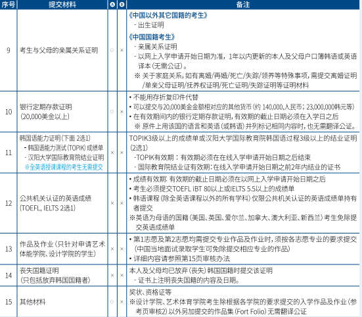The height and width of the screenshot is (317, 362).
Task: Click 其他材料 cell
Action: tap(33, 301)
